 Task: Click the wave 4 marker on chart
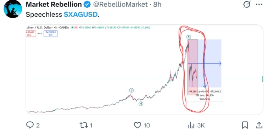(141, 104)
